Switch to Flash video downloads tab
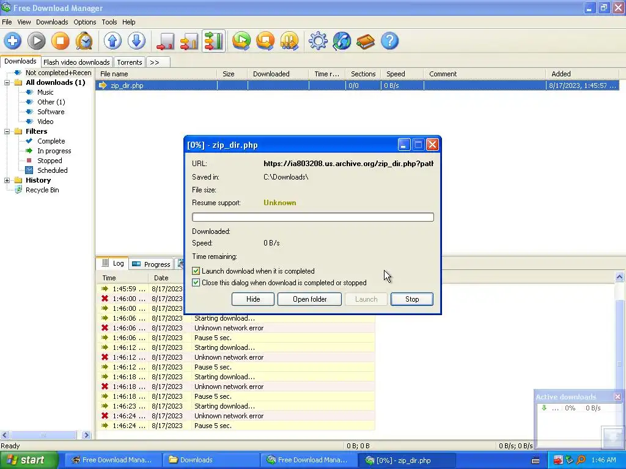This screenshot has width=626, height=469. [76, 62]
